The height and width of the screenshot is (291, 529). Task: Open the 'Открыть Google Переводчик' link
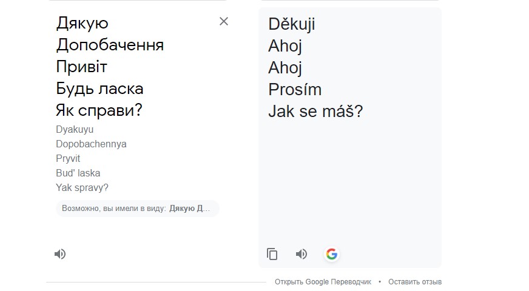tap(323, 281)
